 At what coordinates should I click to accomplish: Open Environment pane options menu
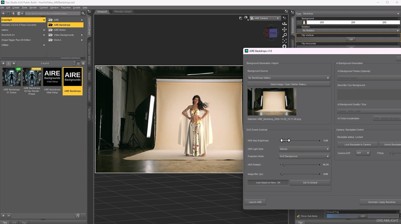click(x=293, y=13)
